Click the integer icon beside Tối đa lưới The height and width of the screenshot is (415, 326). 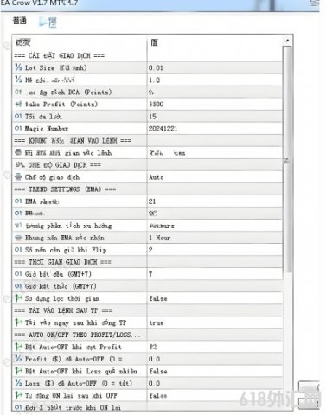(18, 116)
